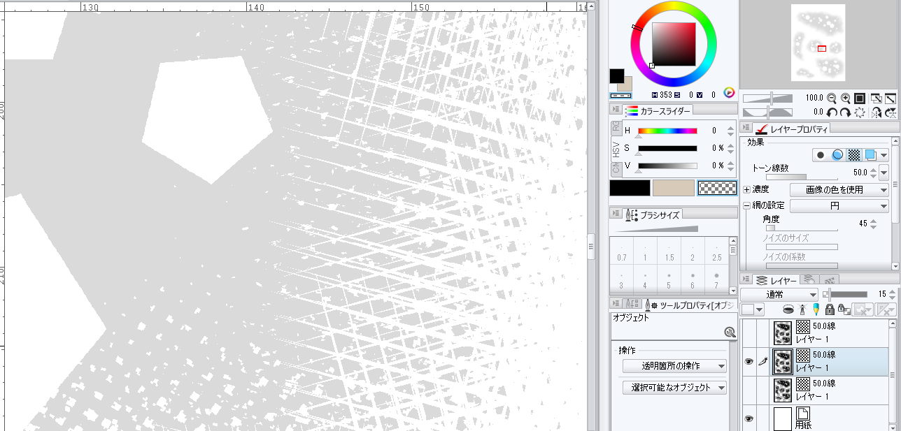This screenshot has width=901, height=431.
Task: Click the object tool magnifier wrench icon
Action: click(730, 333)
